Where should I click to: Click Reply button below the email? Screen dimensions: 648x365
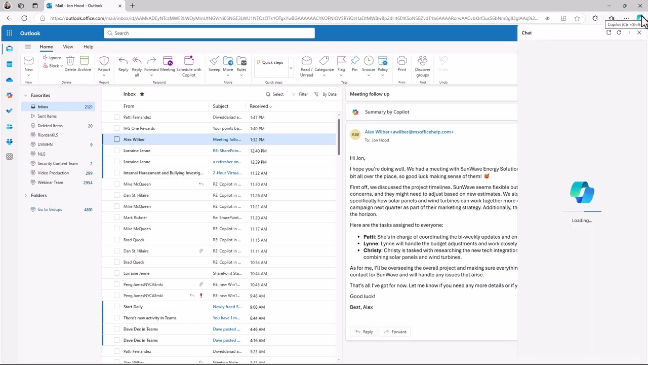(x=364, y=332)
